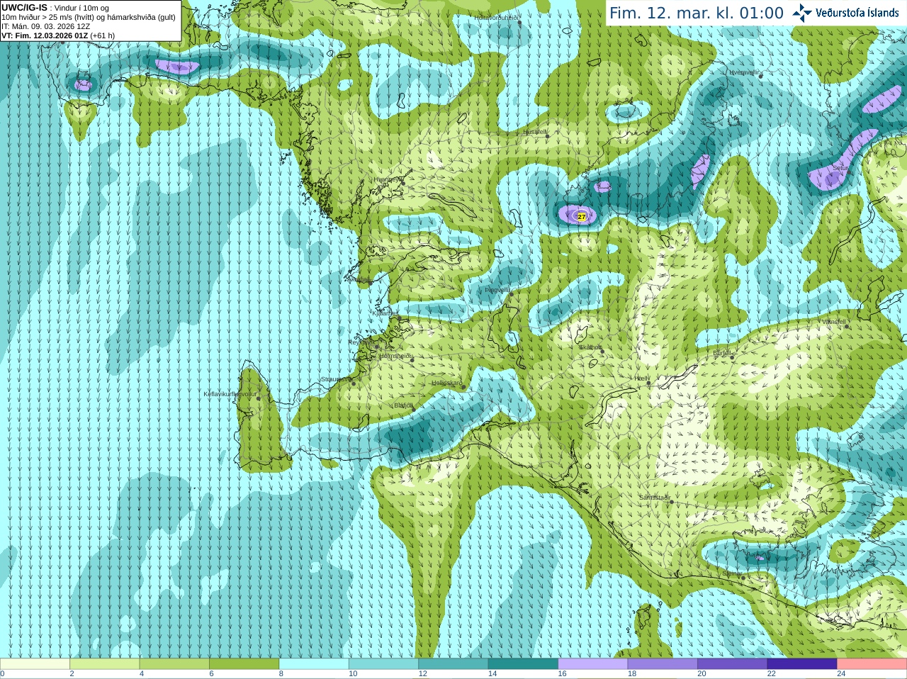907x679 pixels.
Task: Click the Þingvellir station label
Action: click(497, 290)
